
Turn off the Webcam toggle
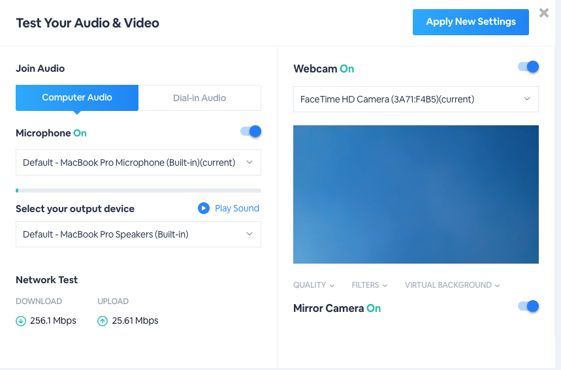[x=528, y=67]
